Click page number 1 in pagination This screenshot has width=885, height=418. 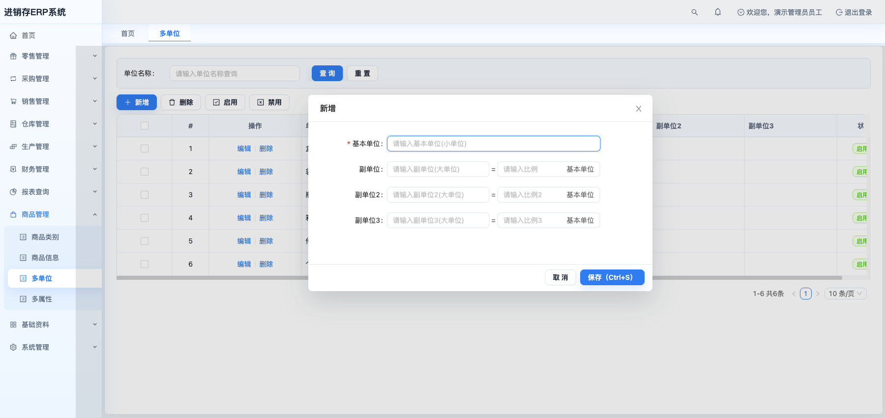point(806,294)
